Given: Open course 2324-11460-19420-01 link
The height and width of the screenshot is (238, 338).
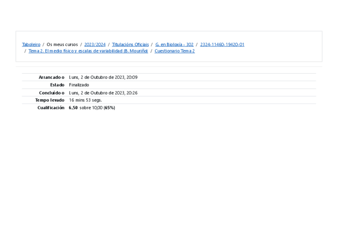Looking at the screenshot, I should [222, 45].
